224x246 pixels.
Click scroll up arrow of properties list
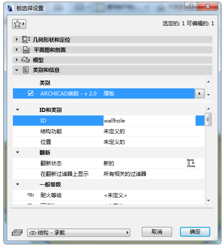208,109
